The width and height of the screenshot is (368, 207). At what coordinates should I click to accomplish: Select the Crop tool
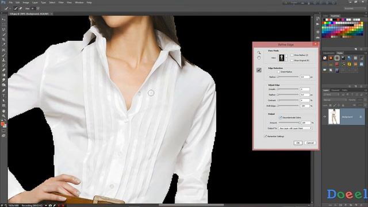pyautogui.click(x=3, y=40)
